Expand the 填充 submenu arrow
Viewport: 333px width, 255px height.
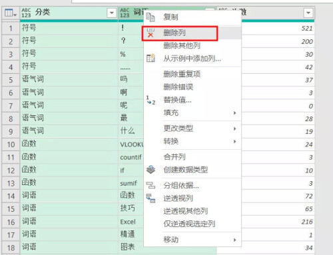[x=234, y=113]
